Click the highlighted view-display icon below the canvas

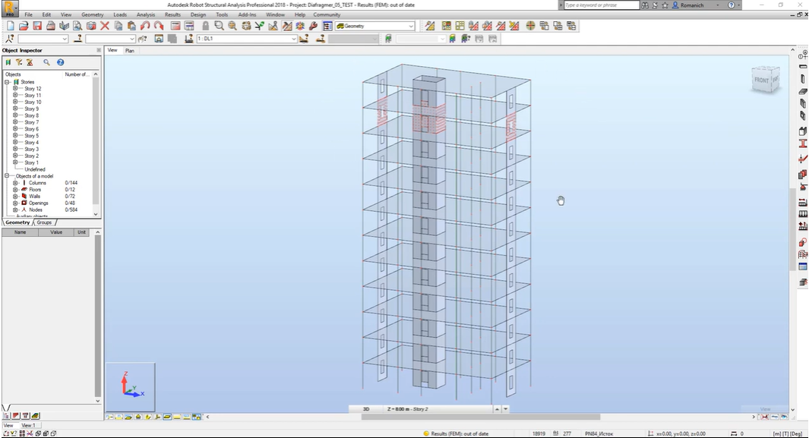click(167, 417)
